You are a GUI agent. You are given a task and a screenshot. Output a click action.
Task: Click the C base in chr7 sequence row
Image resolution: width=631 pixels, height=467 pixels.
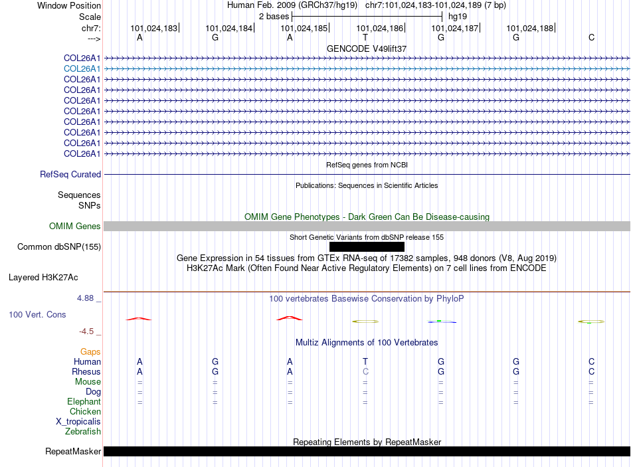click(x=592, y=37)
